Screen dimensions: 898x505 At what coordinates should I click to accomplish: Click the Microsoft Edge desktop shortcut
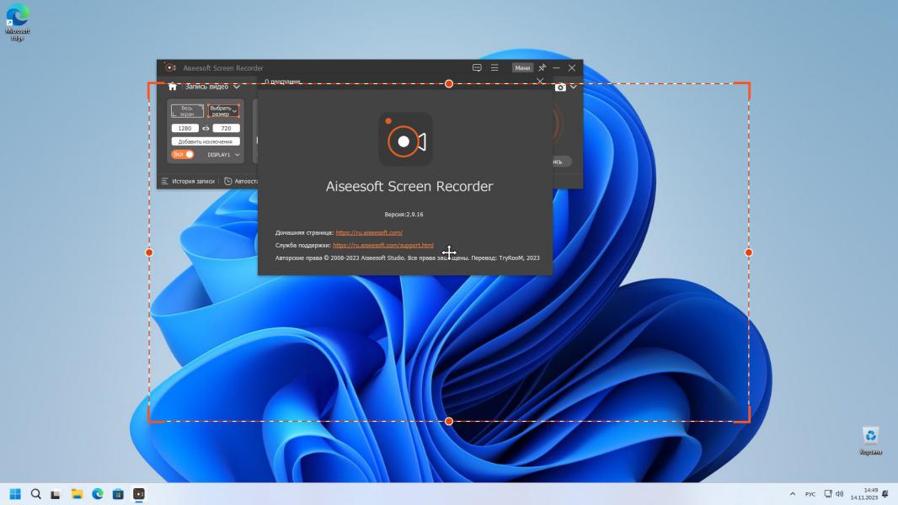click(18, 23)
